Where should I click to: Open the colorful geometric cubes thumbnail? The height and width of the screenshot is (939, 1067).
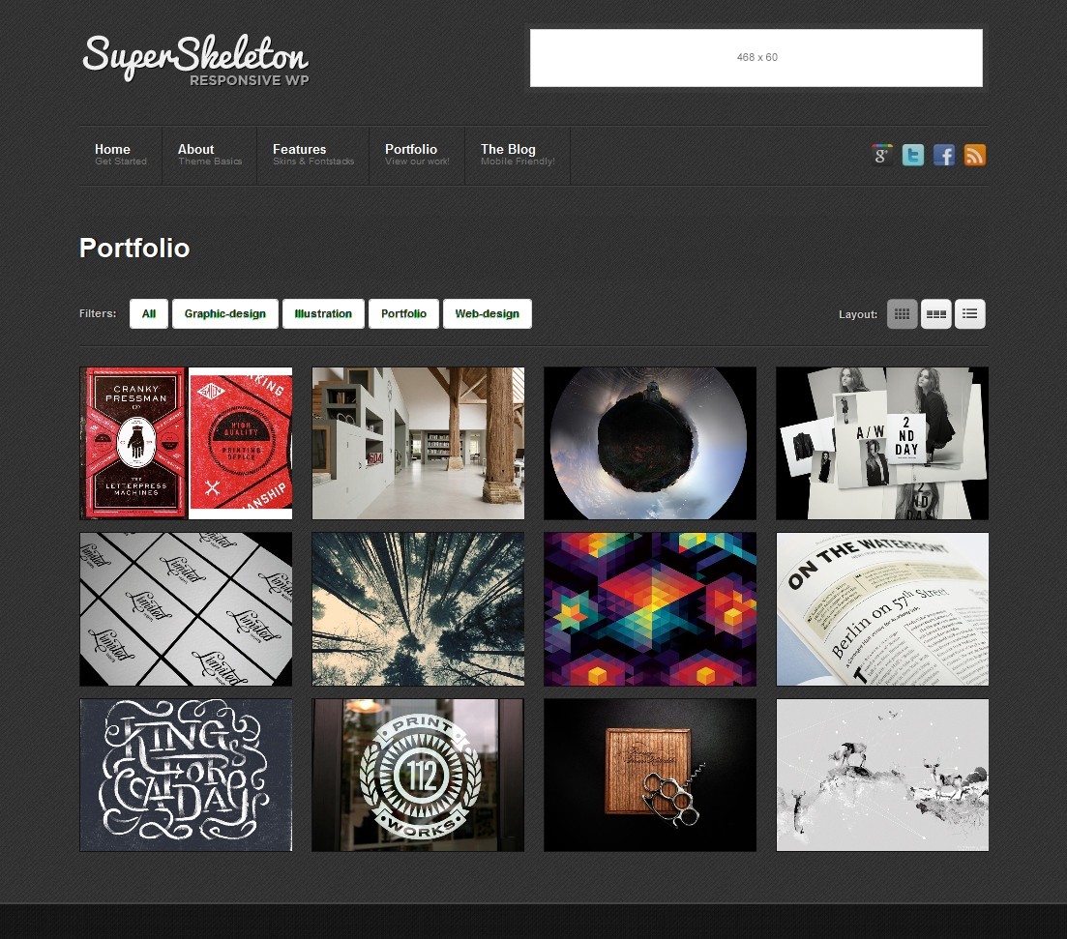(650, 609)
